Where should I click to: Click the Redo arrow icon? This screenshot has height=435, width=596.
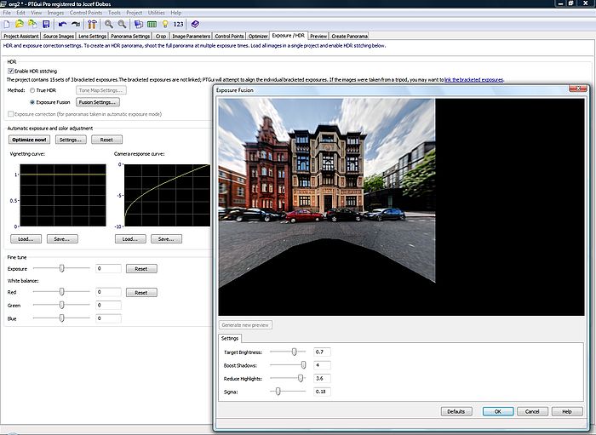[75, 25]
